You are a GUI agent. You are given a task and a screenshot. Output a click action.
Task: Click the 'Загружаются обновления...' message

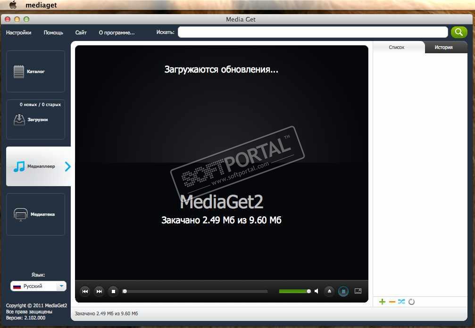click(x=221, y=70)
